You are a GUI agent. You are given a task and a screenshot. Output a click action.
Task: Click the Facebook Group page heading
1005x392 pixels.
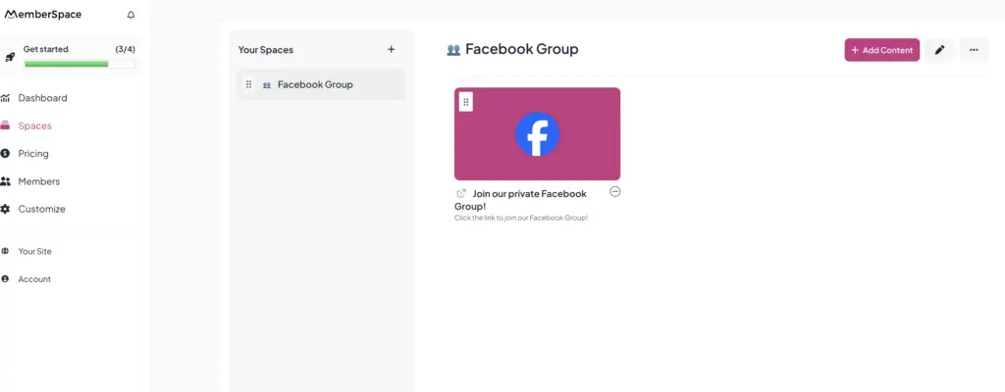(522, 49)
